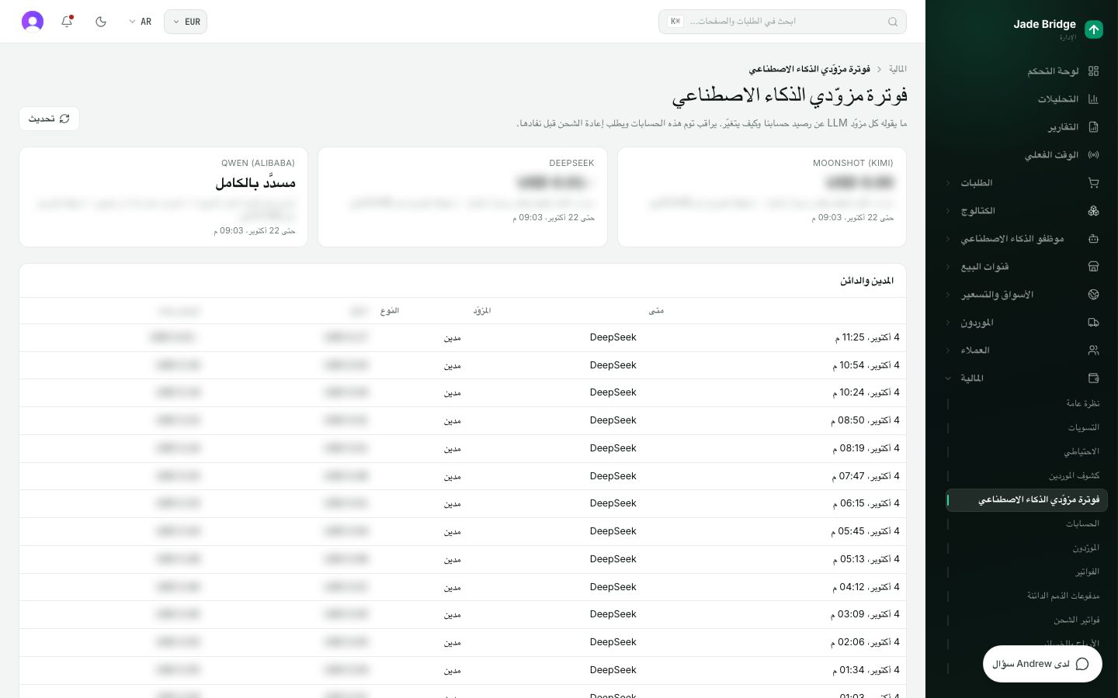Open the Ask Andrew chat button
Image resolution: width=1118 pixels, height=698 pixels.
click(x=1042, y=664)
